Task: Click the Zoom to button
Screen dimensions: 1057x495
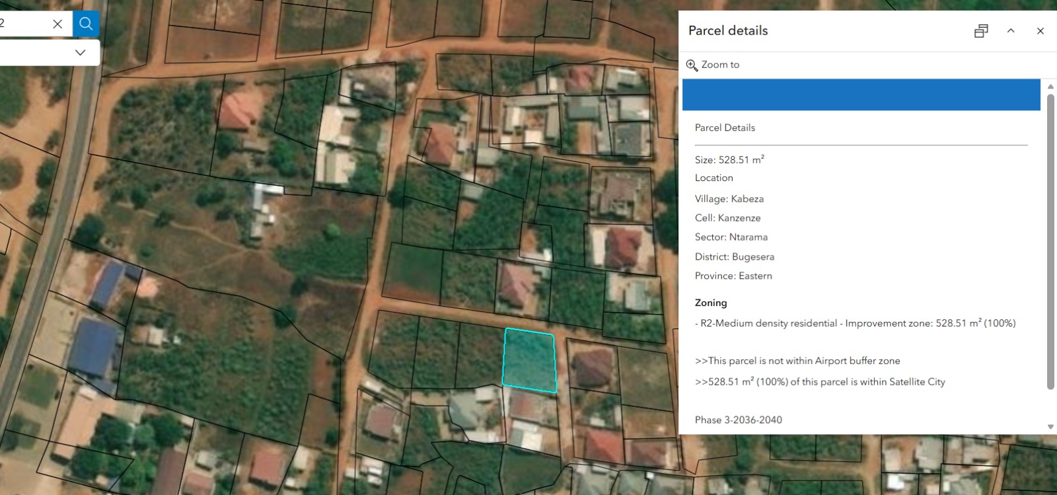Action: pos(713,65)
